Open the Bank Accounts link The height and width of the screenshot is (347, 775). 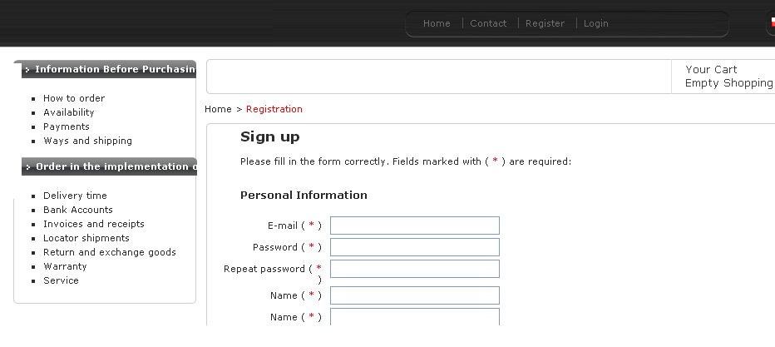78,210
